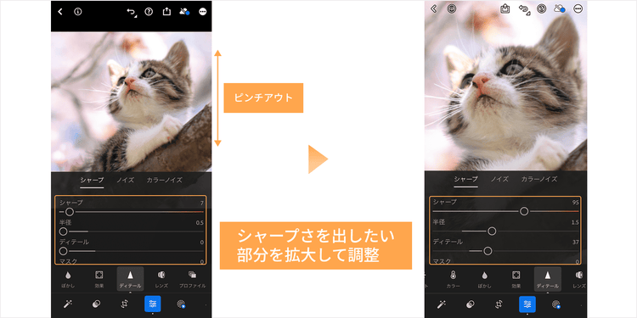637x318 pixels.
Task: Switch to シャープ tab on left phone
Action: [92, 180]
